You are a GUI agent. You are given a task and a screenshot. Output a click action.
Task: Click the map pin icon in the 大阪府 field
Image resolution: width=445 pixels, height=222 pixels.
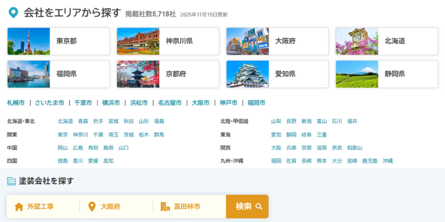tap(92, 206)
